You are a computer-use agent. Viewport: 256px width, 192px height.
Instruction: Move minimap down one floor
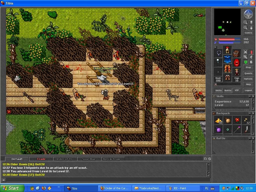click(251, 28)
